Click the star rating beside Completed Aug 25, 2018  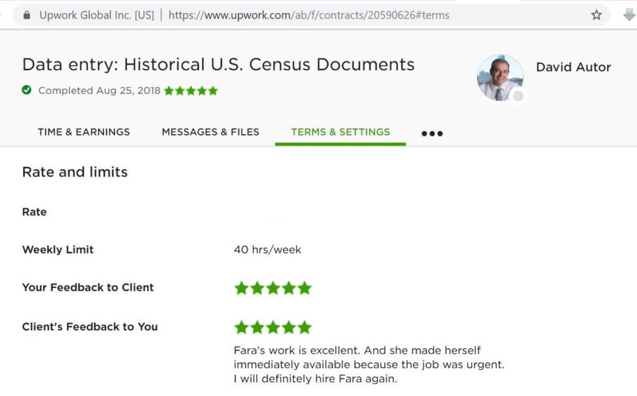point(190,90)
